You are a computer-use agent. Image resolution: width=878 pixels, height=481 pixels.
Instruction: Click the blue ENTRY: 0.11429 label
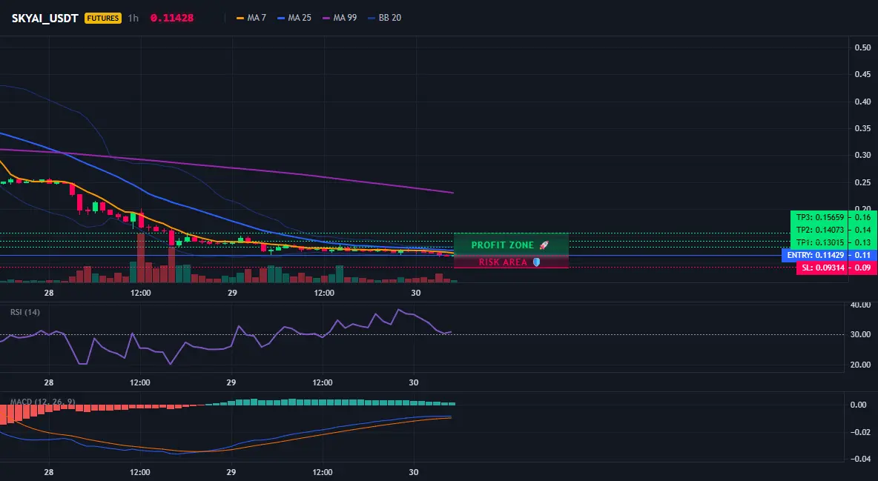click(x=815, y=256)
